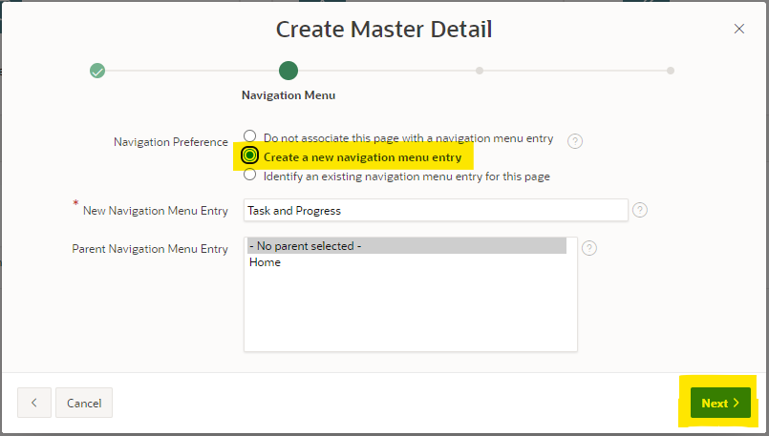
Task: Open help for Parent Navigation Menu Entry
Action: pyautogui.click(x=589, y=248)
